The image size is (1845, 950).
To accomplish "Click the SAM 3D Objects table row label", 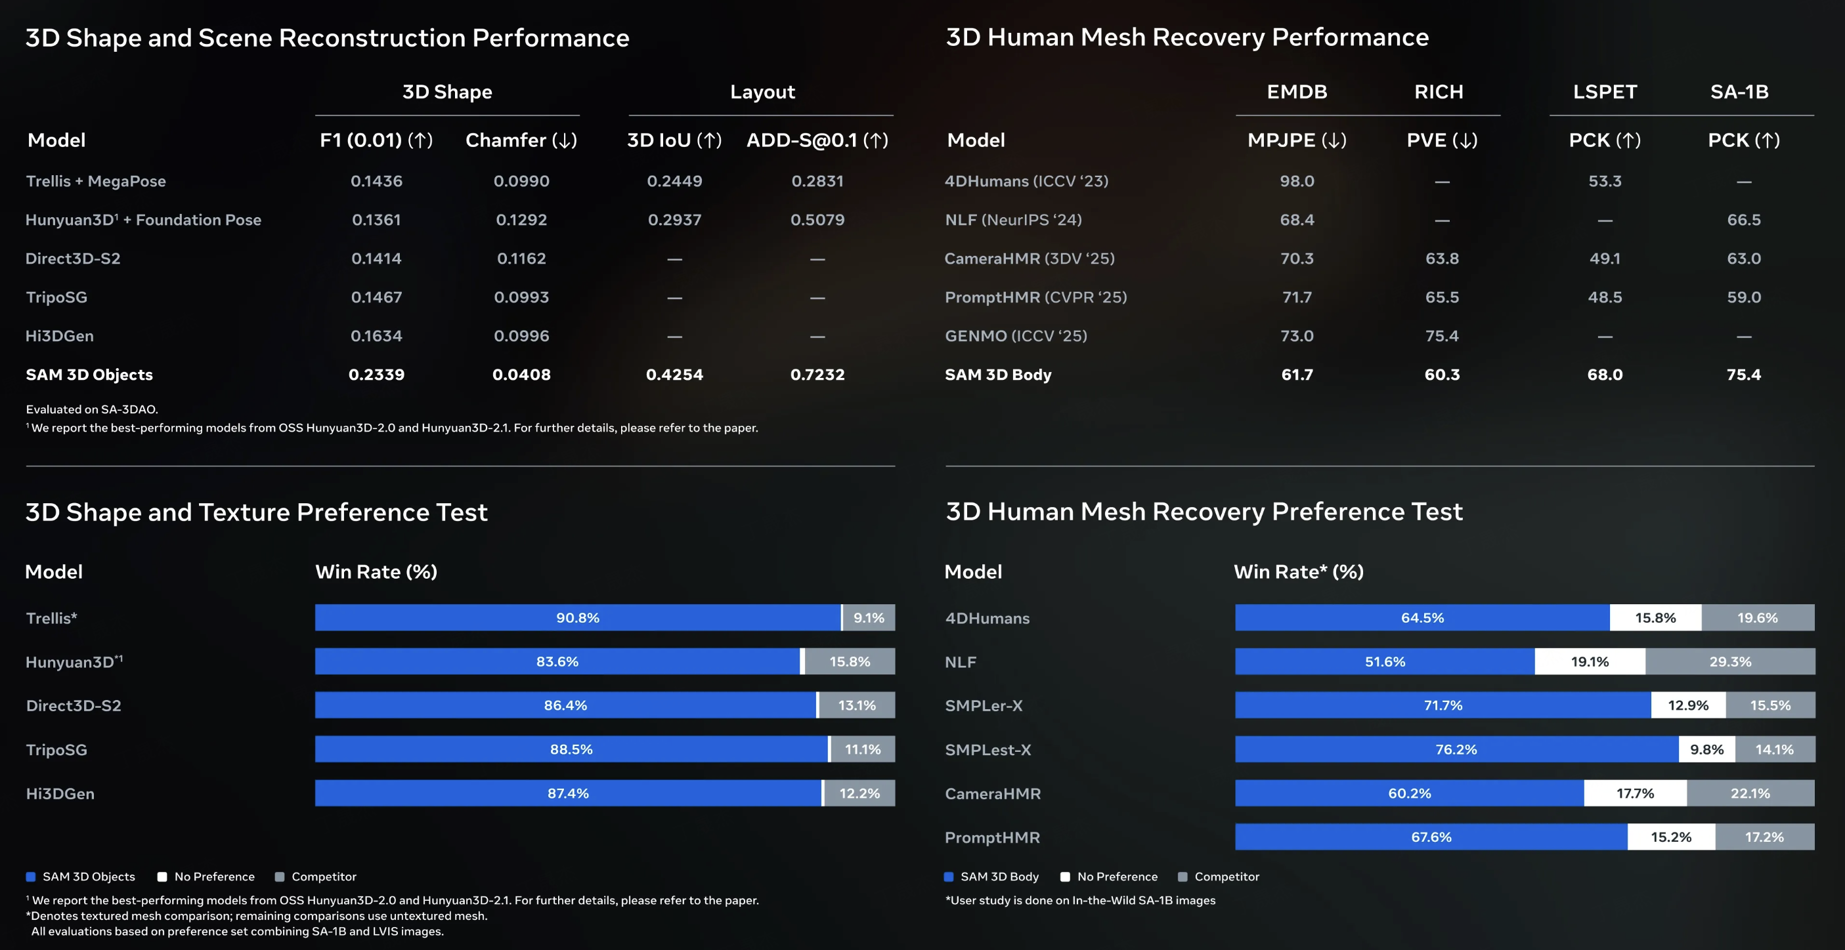I will pos(89,375).
